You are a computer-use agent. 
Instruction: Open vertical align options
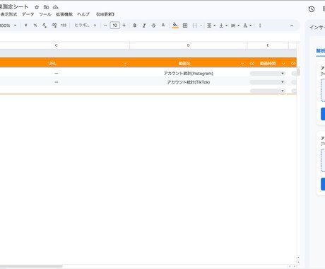click(223, 25)
